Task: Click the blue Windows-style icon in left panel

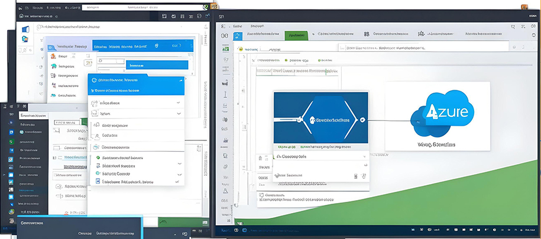Action: click(25, 29)
